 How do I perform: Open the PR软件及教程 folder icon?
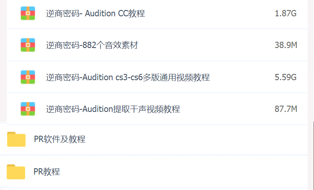(x=16, y=139)
